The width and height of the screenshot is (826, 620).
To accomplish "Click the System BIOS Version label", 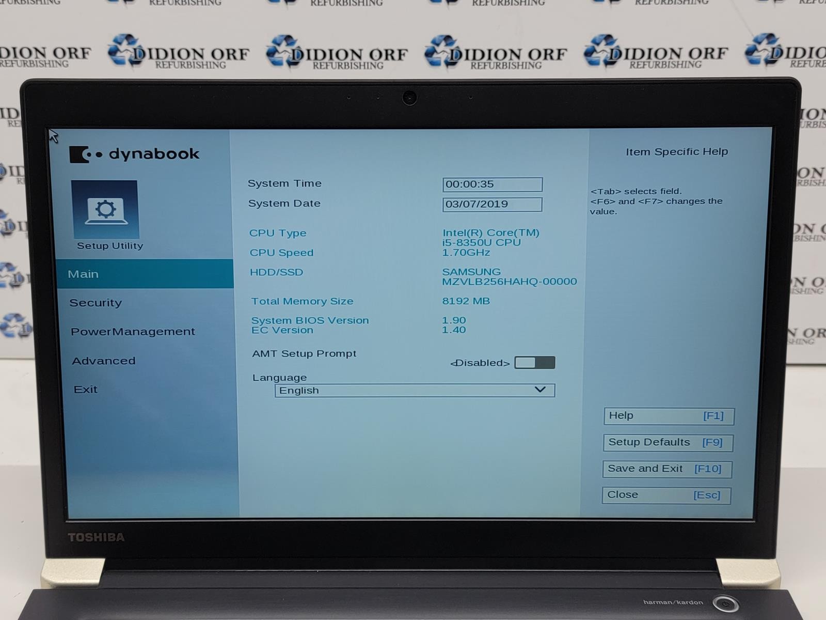I will 310,320.
